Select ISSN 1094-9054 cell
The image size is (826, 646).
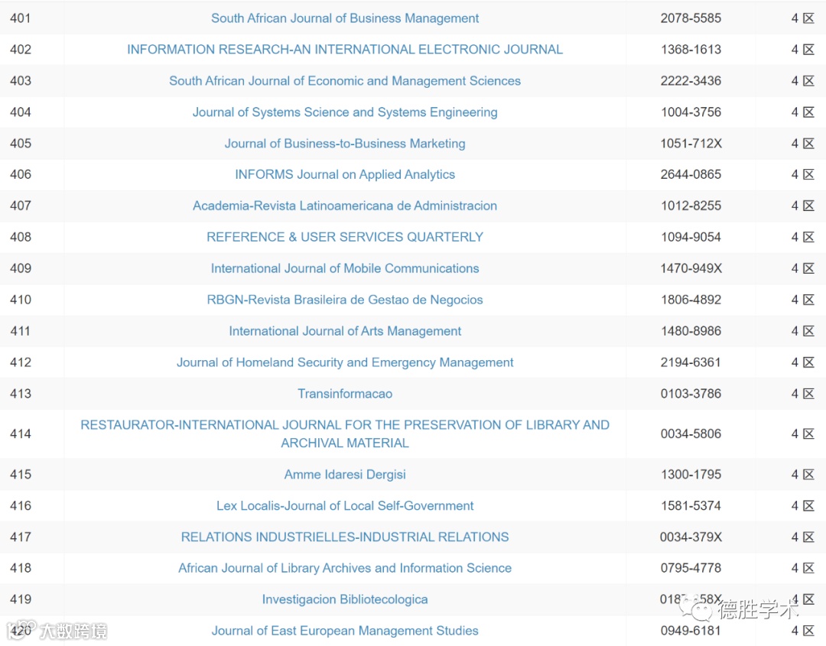pyautogui.click(x=691, y=237)
